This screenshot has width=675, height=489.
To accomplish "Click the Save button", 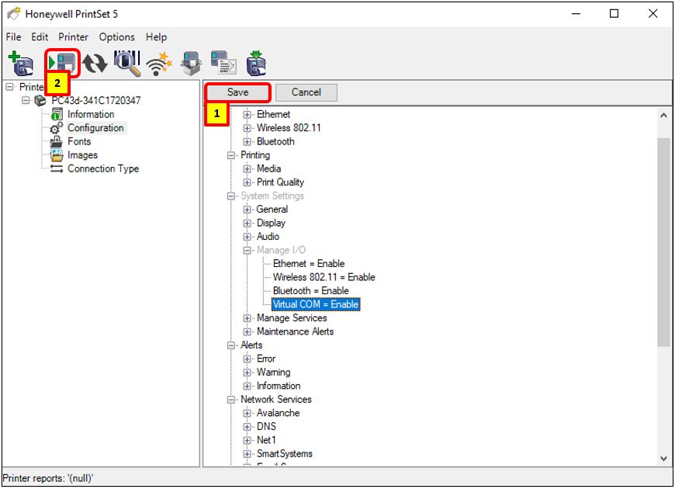I will click(238, 92).
